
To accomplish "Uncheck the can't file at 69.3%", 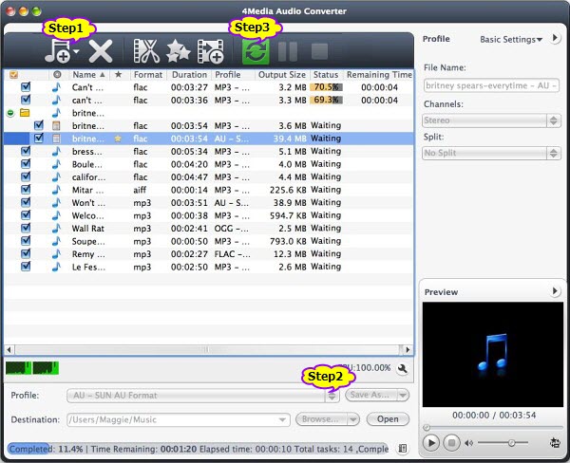I will [x=26, y=100].
